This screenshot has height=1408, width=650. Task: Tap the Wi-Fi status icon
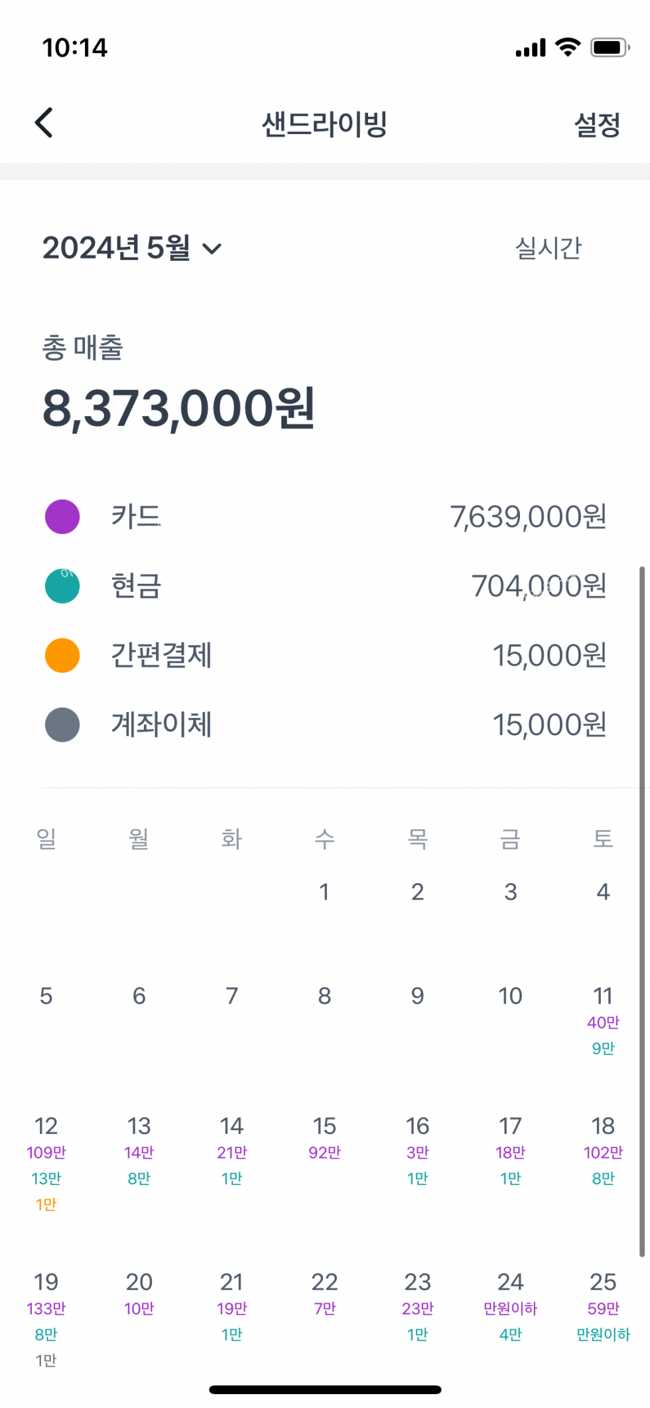tap(568, 47)
